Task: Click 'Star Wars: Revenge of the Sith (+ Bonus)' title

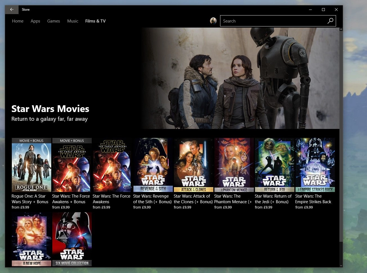Action: point(152,199)
